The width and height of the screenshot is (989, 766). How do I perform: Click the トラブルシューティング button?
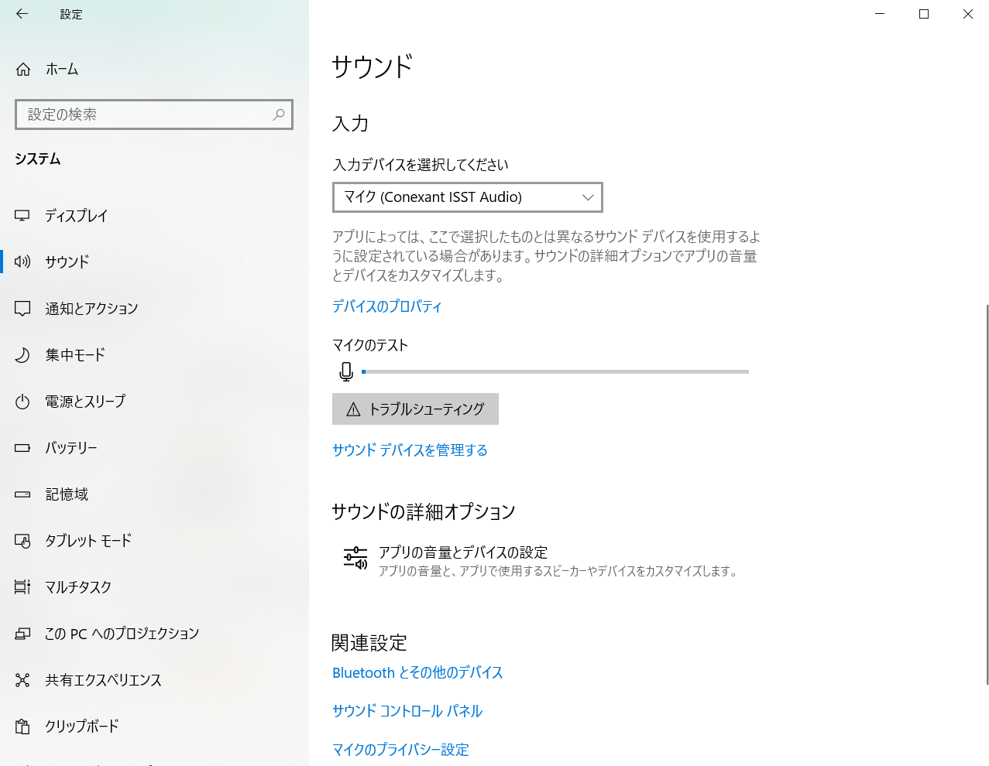coord(415,409)
